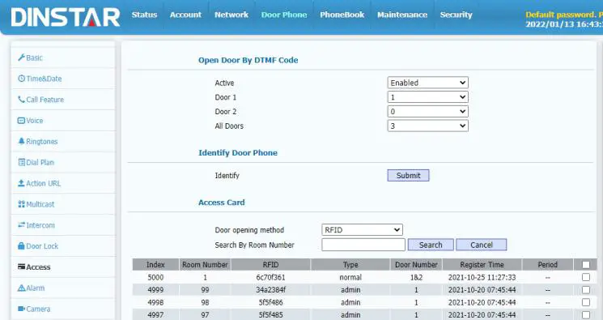Open the Security menu
The width and height of the screenshot is (603, 320).
coord(456,15)
